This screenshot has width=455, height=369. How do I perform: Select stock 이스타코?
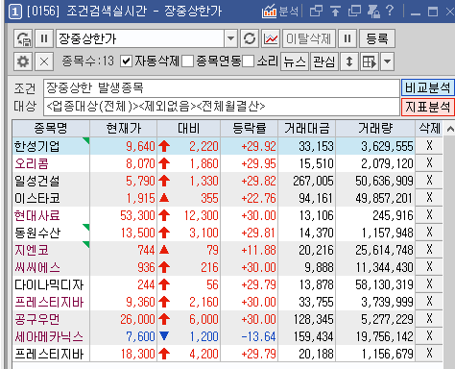click(37, 198)
